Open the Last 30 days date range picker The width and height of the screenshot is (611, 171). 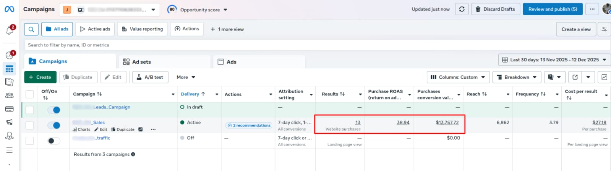(x=554, y=60)
